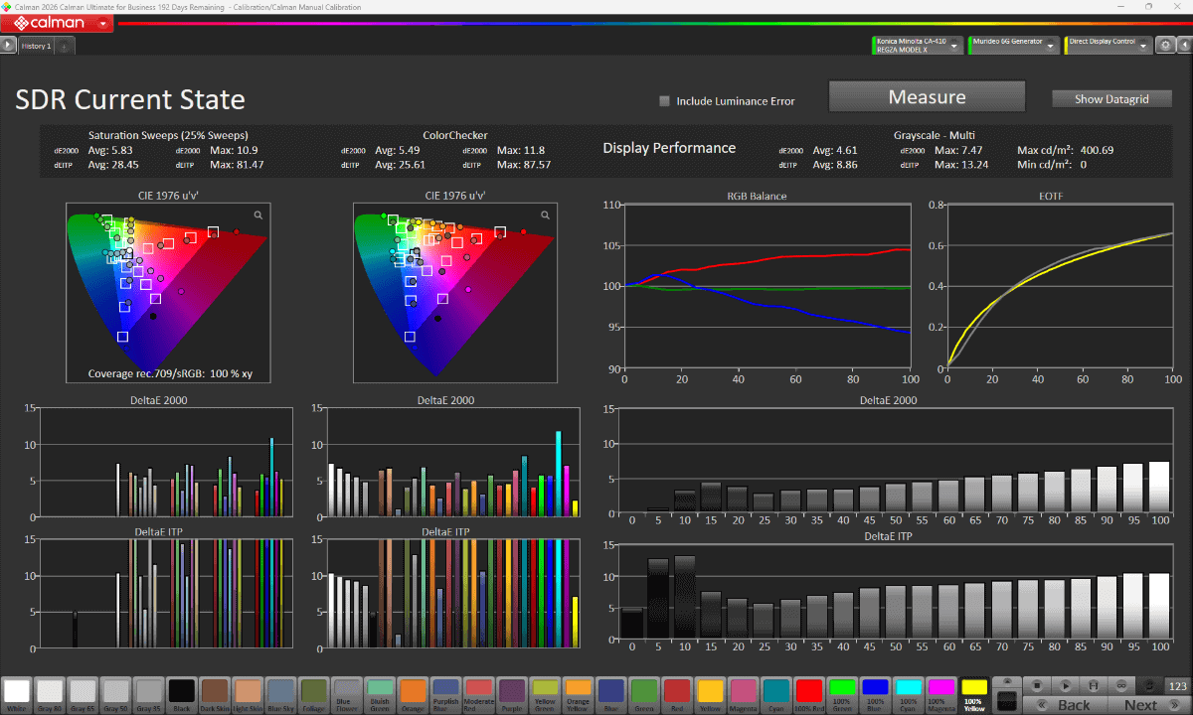Enable Include Luminance Error checkbox
1193x715 pixels.
(664, 100)
